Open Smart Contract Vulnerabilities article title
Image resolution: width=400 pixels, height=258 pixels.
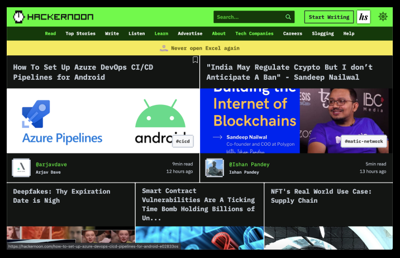[x=198, y=204]
